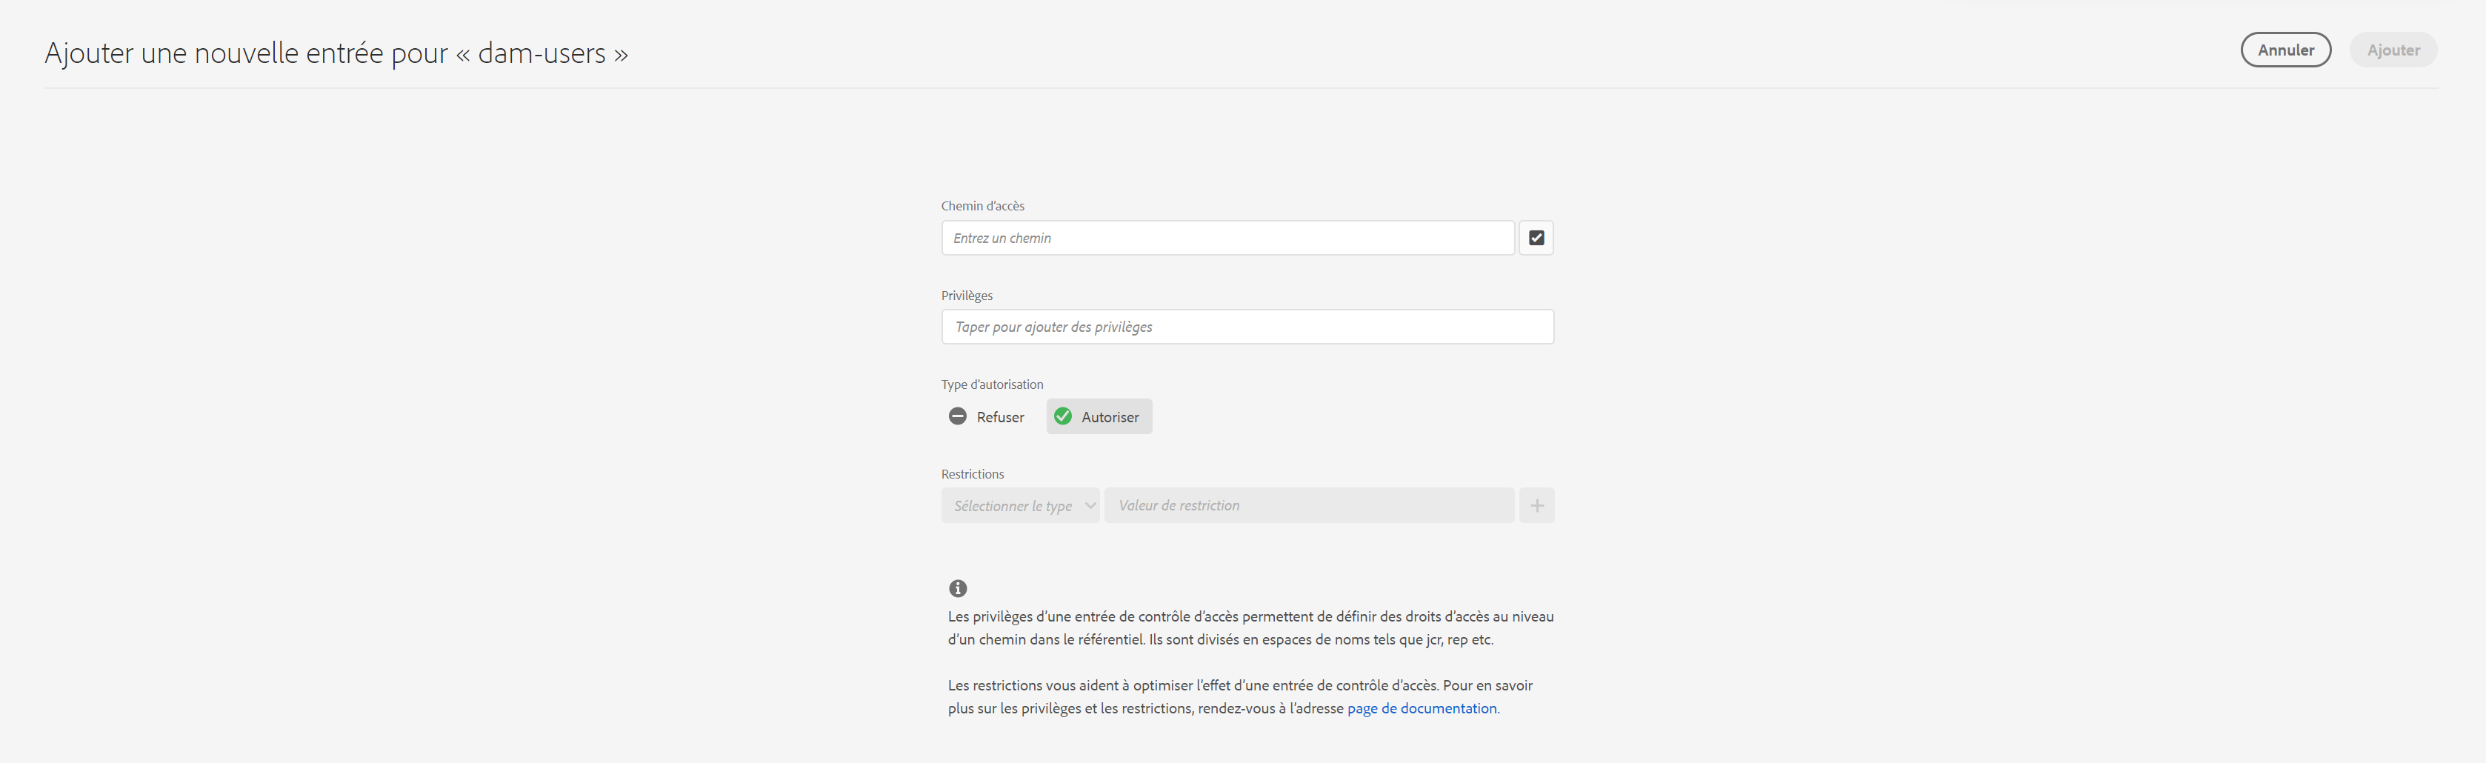The image size is (2486, 763).
Task: Click the Privilèges field label
Action: 967,296
